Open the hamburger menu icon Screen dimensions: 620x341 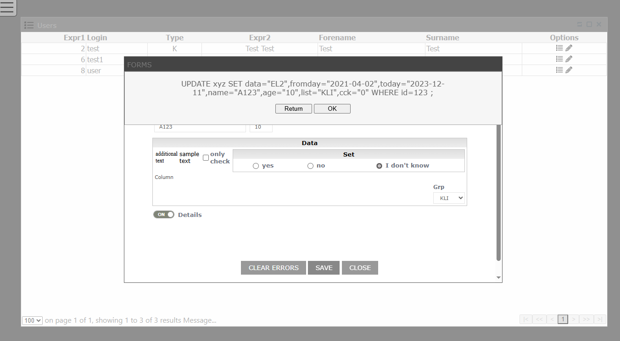click(x=8, y=7)
